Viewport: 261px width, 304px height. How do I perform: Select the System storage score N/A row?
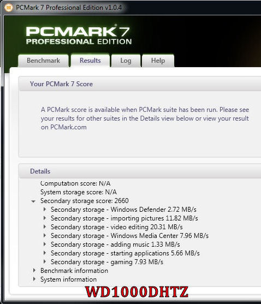pyautogui.click(x=79, y=192)
